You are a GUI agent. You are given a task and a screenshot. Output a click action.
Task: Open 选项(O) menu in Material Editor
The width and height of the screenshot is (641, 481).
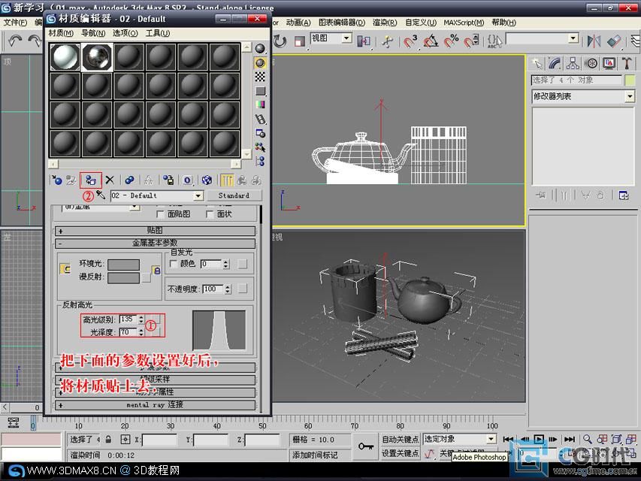[125, 33]
